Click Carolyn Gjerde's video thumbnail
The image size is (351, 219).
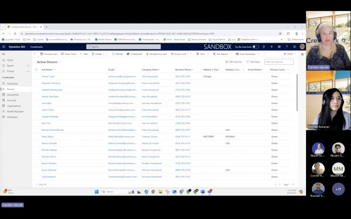[328, 41]
